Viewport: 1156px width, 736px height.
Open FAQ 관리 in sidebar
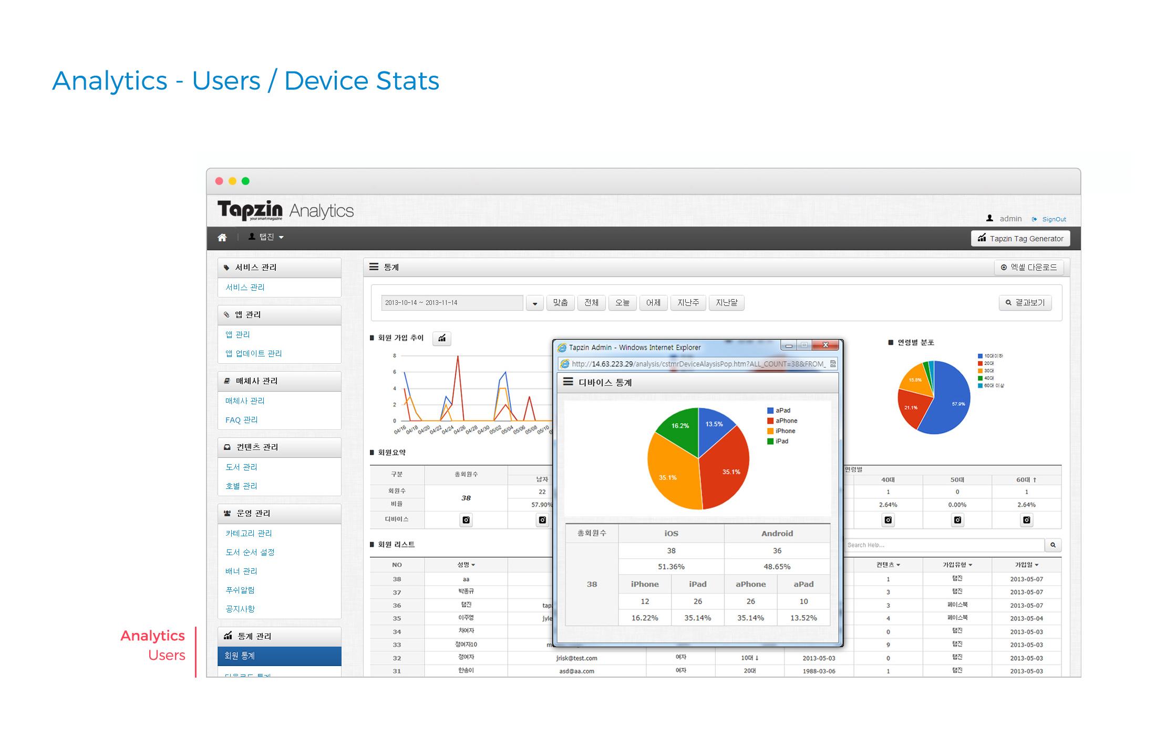click(x=242, y=420)
